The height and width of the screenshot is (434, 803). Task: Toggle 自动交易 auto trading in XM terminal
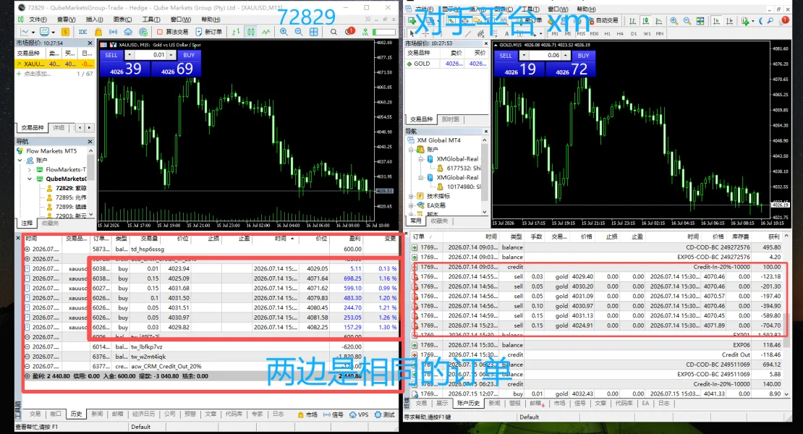tap(602, 20)
